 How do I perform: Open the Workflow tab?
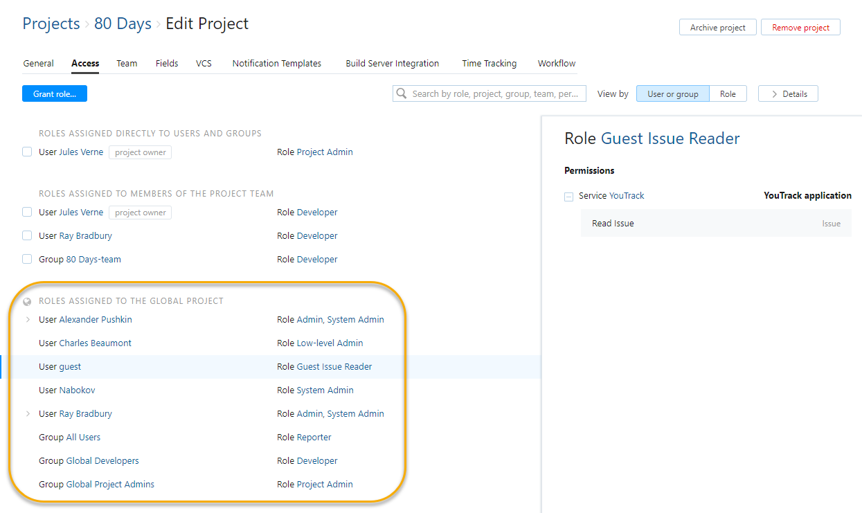point(556,63)
